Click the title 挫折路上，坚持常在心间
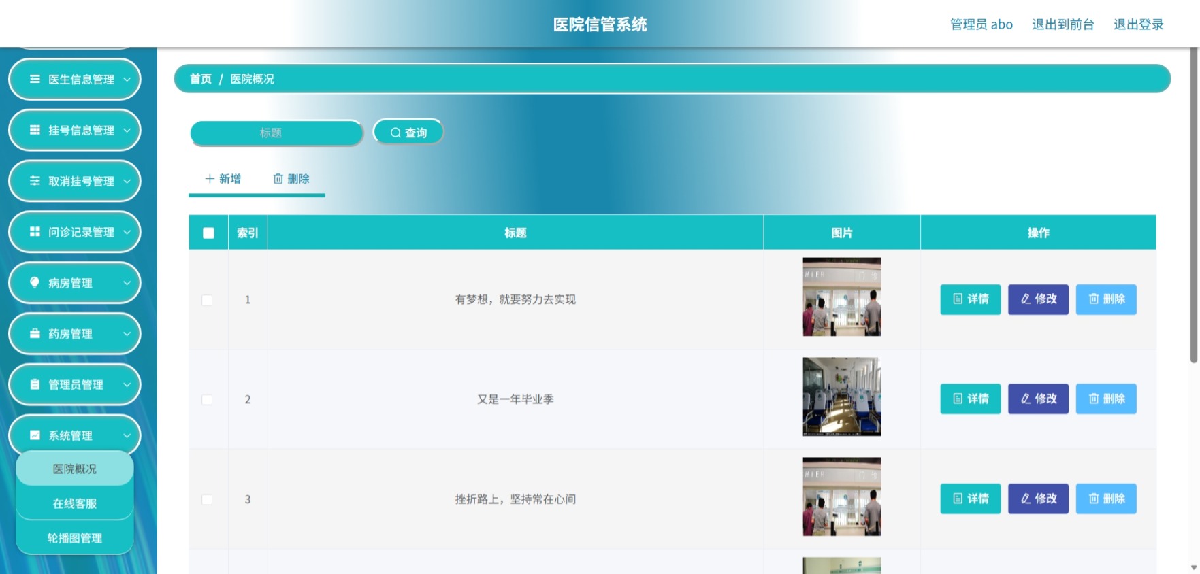This screenshot has height=574, width=1200. pyautogui.click(x=515, y=499)
